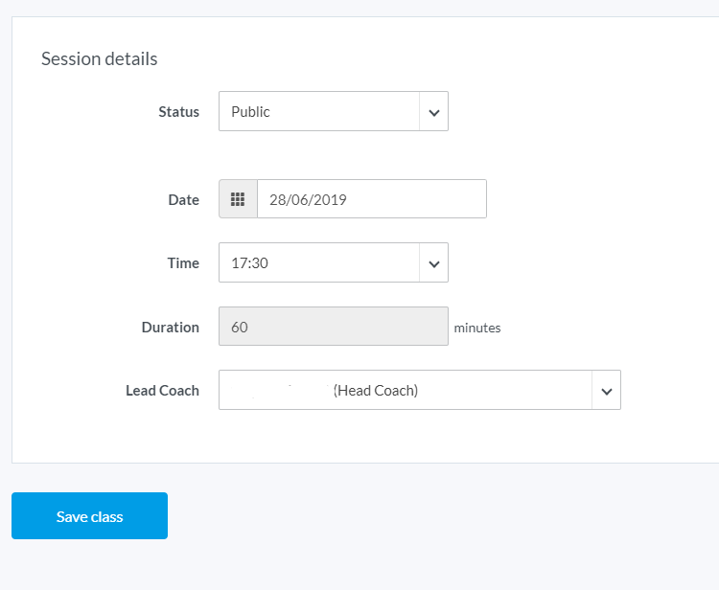This screenshot has width=719, height=590.
Task: Click the 'minutes' unit text after Duration
Action: 476,328
